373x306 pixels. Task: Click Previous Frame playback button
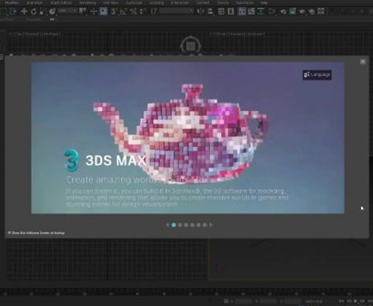click(349, 301)
